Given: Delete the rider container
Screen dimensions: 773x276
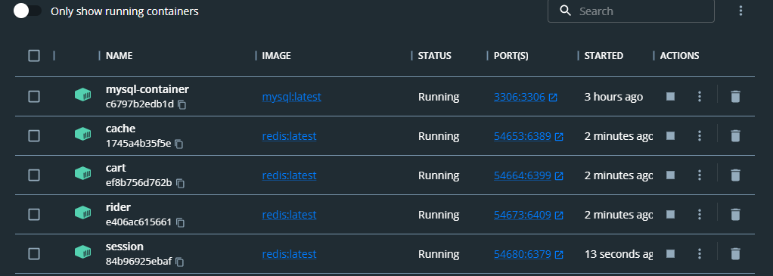Looking at the screenshot, I should pos(735,215).
